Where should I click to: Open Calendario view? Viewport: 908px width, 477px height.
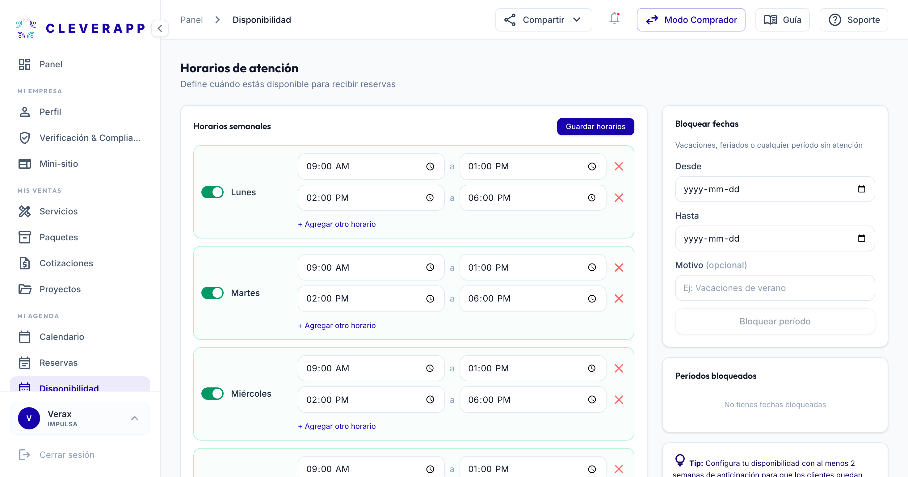(x=80, y=337)
